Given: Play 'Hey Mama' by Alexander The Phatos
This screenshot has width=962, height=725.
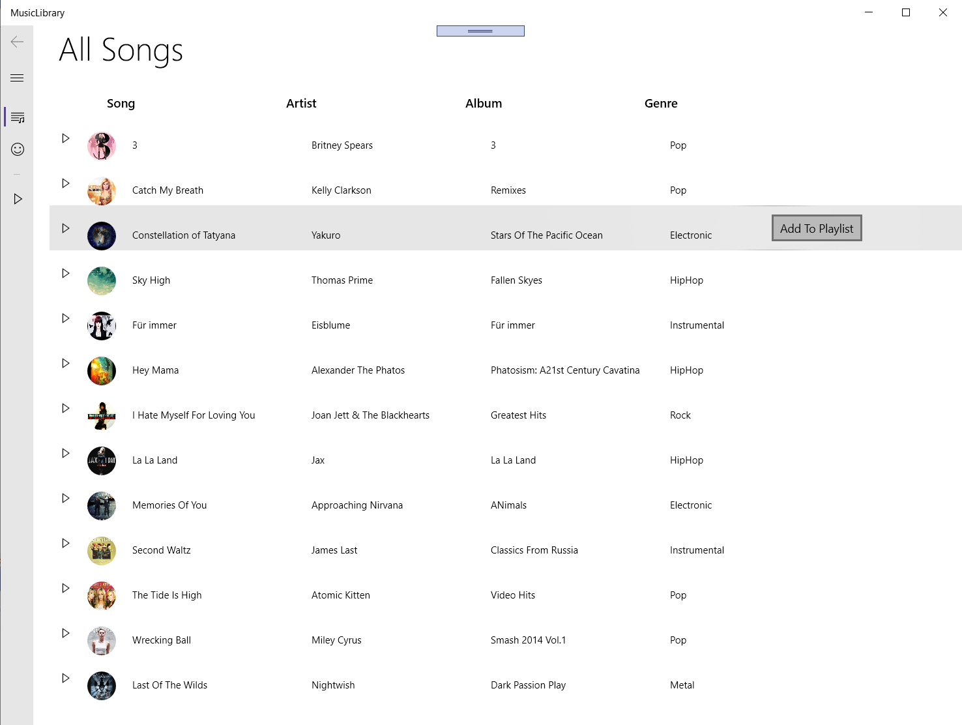Looking at the screenshot, I should (x=65, y=363).
